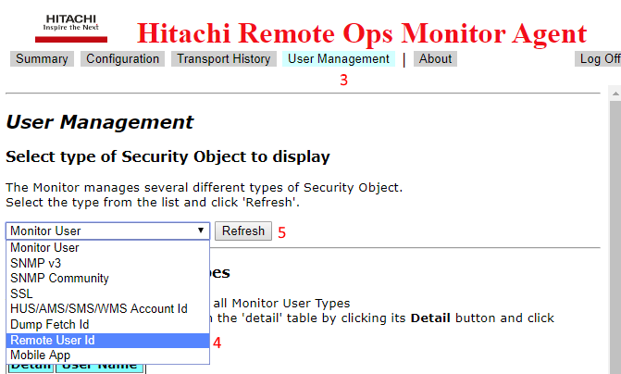
Task: Collapse the Security Object type dropdown
Action: click(x=107, y=231)
